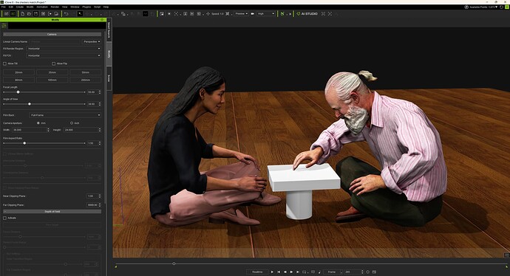Click the timeline scrubber playhead marker

coord(174,263)
